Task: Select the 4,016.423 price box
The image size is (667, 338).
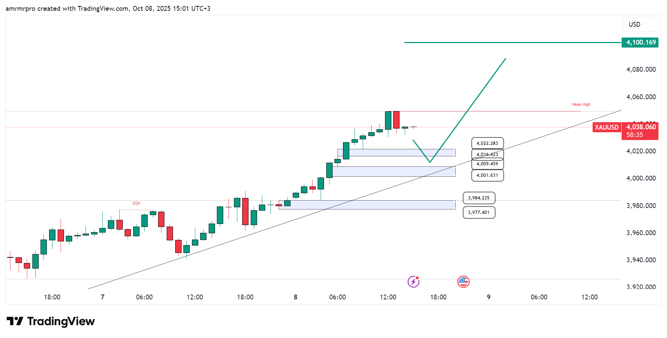Action: [487, 154]
